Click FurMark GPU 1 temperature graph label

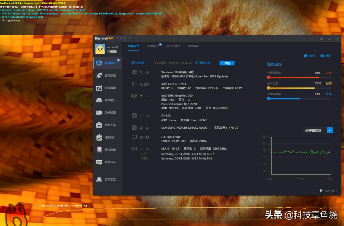64,206
